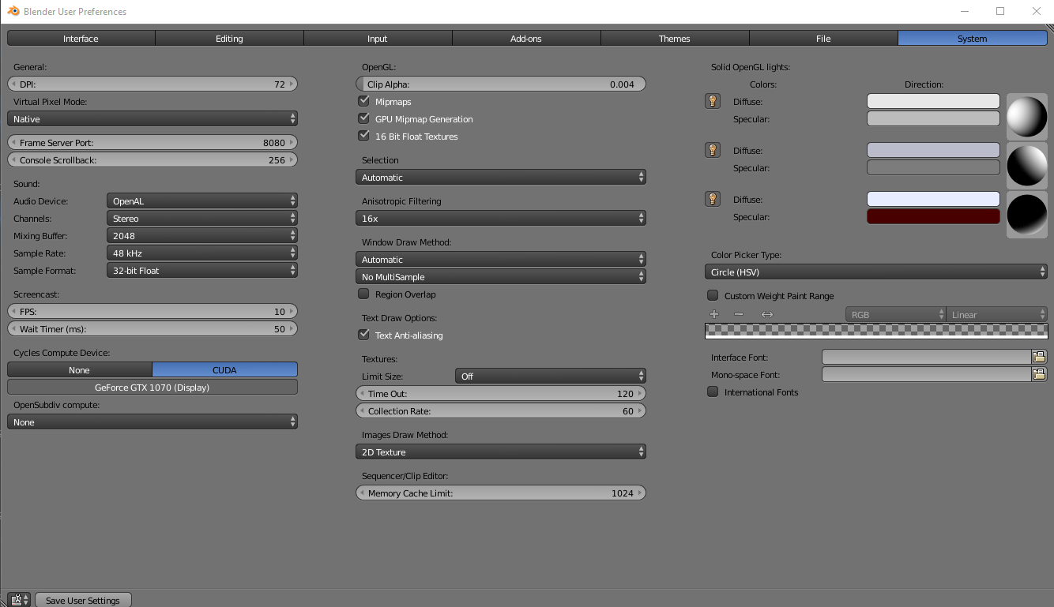Enable Region Overlap
This screenshot has width=1054, height=607.
point(363,294)
